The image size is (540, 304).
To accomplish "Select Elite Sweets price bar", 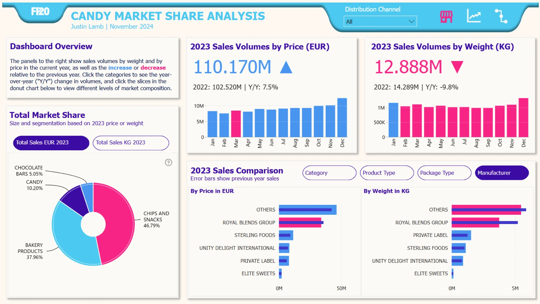I will pos(280,273).
